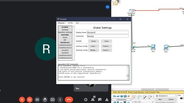Configure the FastEthernet4/0 interface

(65, 55)
